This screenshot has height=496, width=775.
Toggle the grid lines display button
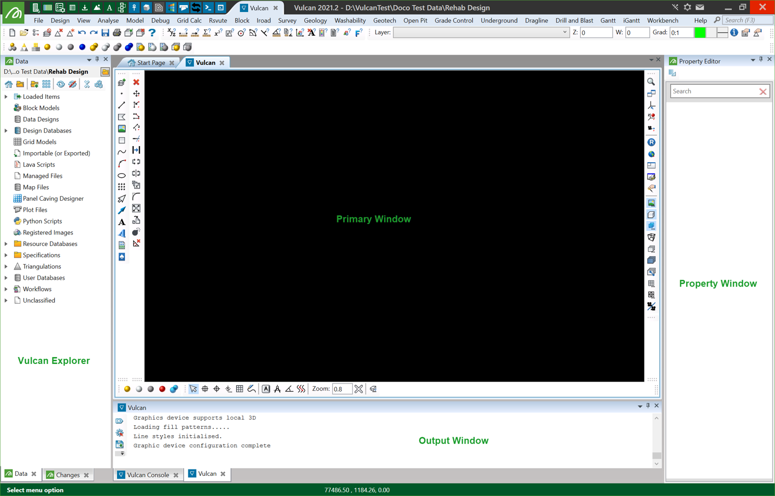click(240, 389)
